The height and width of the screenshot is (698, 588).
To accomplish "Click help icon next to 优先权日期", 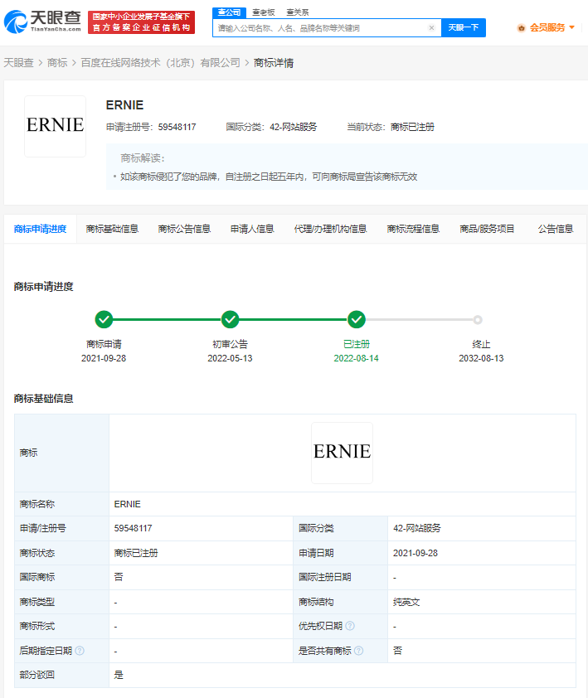I will pyautogui.click(x=350, y=627).
